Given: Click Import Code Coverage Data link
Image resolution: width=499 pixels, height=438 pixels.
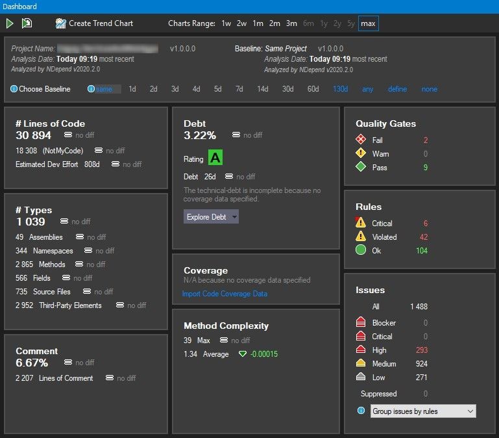Looking at the screenshot, I should [x=225, y=294].
